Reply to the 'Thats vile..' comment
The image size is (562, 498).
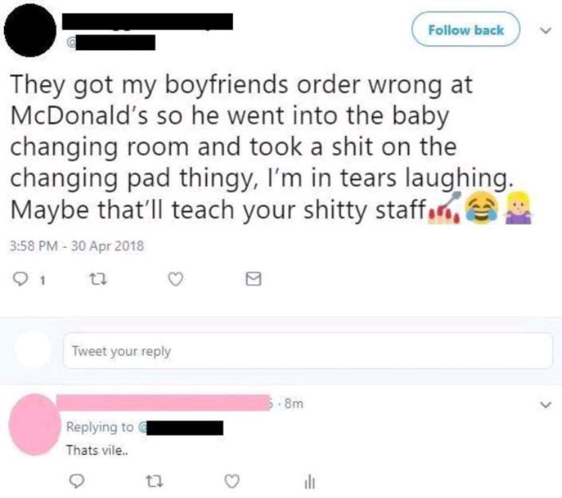76,481
